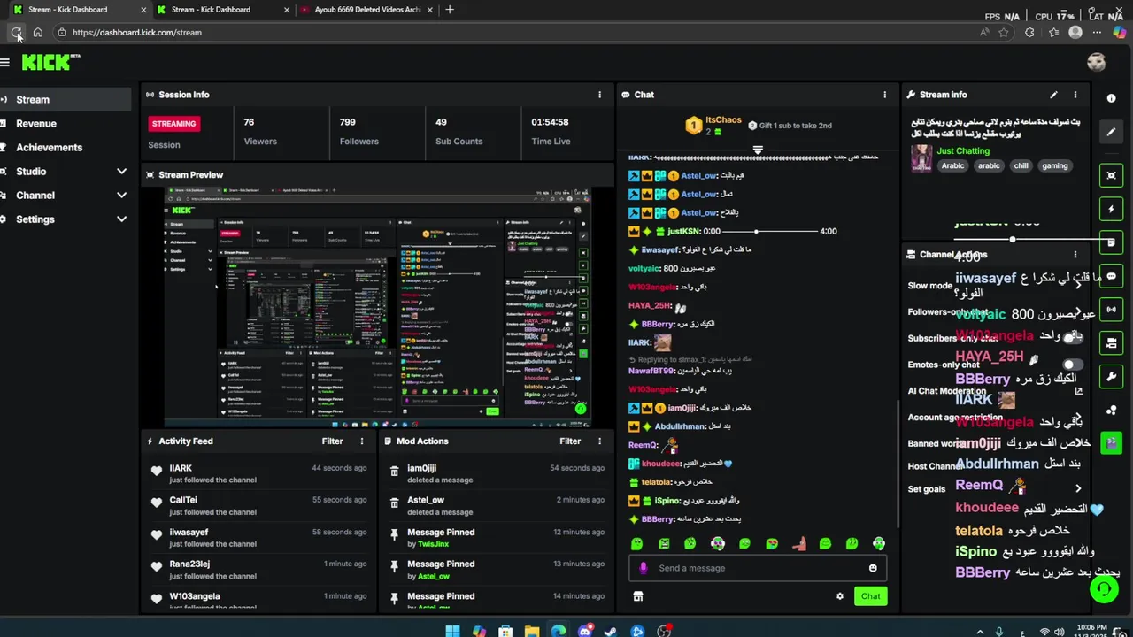Open File Explorer from the taskbar
This screenshot has height=637, width=1133.
coord(531,631)
